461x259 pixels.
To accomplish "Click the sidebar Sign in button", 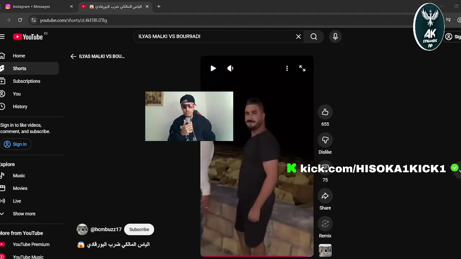I will [x=15, y=144].
